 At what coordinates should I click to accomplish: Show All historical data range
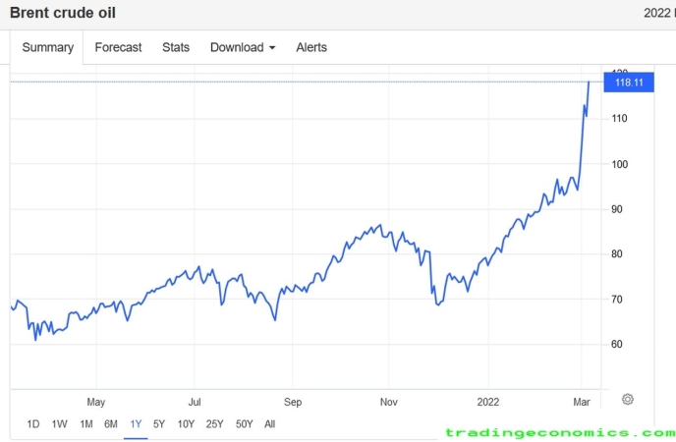(270, 424)
